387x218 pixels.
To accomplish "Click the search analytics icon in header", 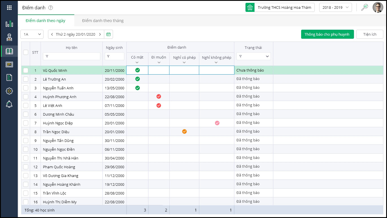I will [x=365, y=8].
